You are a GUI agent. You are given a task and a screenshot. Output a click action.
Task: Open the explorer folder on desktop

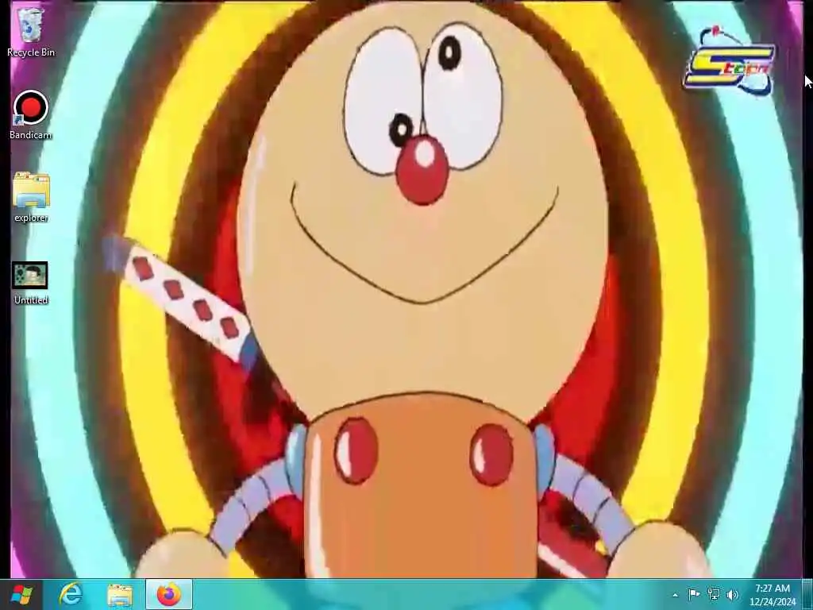click(x=31, y=198)
